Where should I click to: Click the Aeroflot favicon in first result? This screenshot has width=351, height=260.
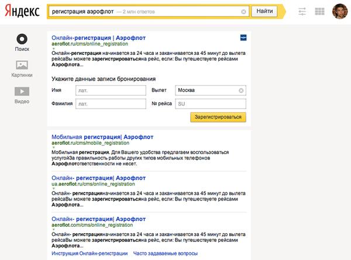(243, 37)
